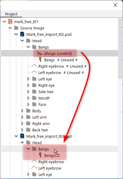The height and width of the screenshot is (179, 123).
Task: Click the Left eyebrow # Unused # arc icon
Action: pyautogui.click(x=34, y=73)
